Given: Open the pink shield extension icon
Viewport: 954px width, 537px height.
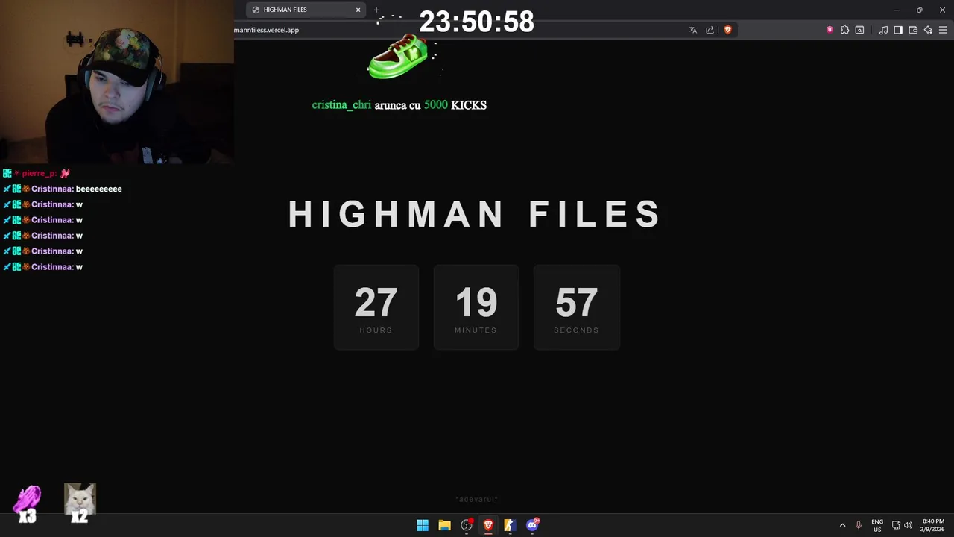Looking at the screenshot, I should click(830, 30).
